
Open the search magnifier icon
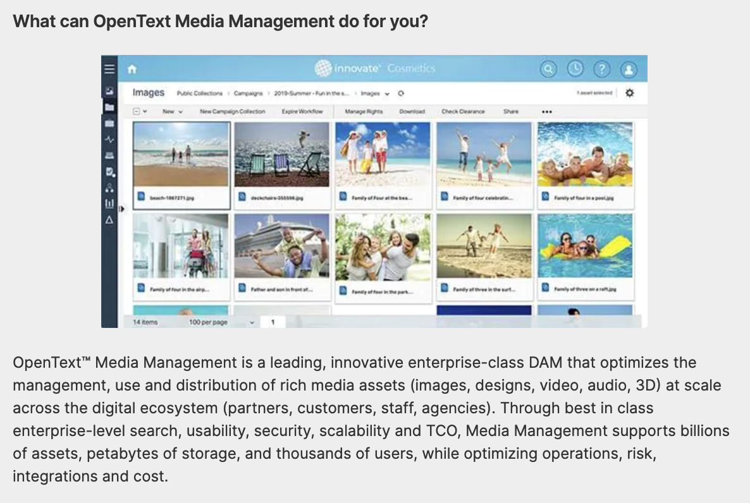pyautogui.click(x=548, y=69)
